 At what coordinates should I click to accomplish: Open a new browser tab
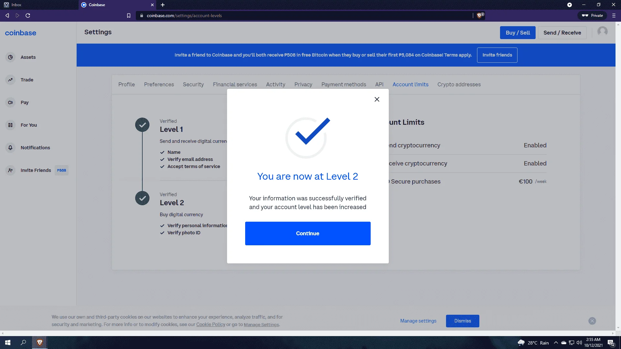(163, 5)
